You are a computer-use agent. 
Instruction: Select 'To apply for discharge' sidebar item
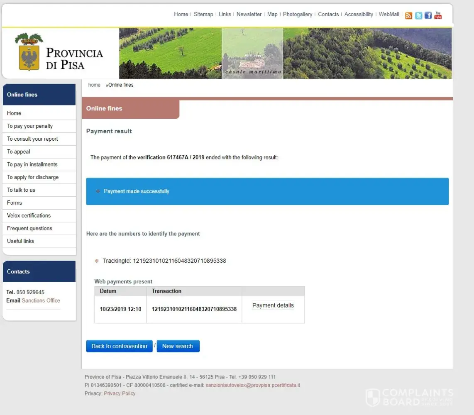click(x=39, y=177)
